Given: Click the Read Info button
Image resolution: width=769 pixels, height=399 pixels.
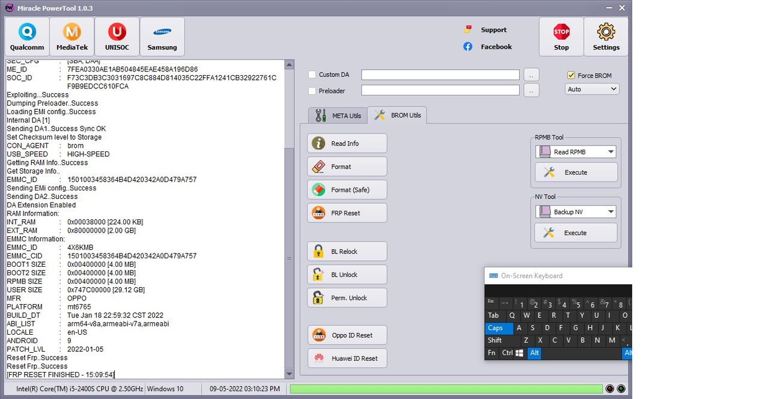Looking at the screenshot, I should [x=347, y=144].
